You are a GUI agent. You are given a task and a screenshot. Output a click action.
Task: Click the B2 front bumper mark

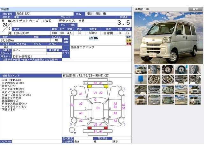[x=95, y=83]
